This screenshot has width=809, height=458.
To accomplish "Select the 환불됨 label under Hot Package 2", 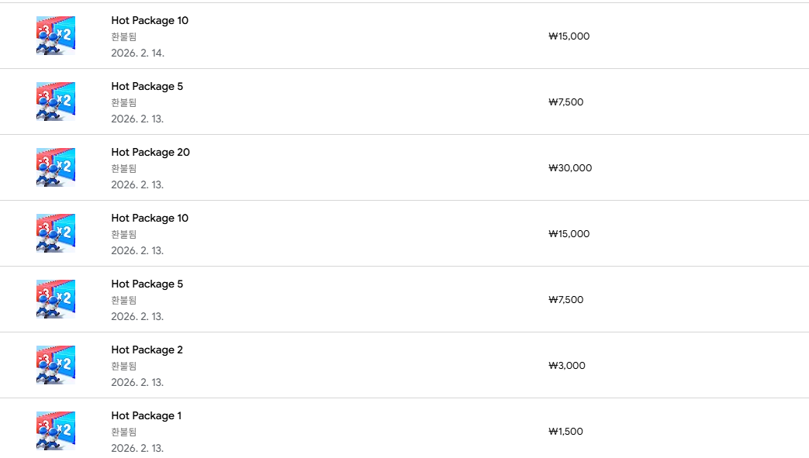I will (x=124, y=366).
